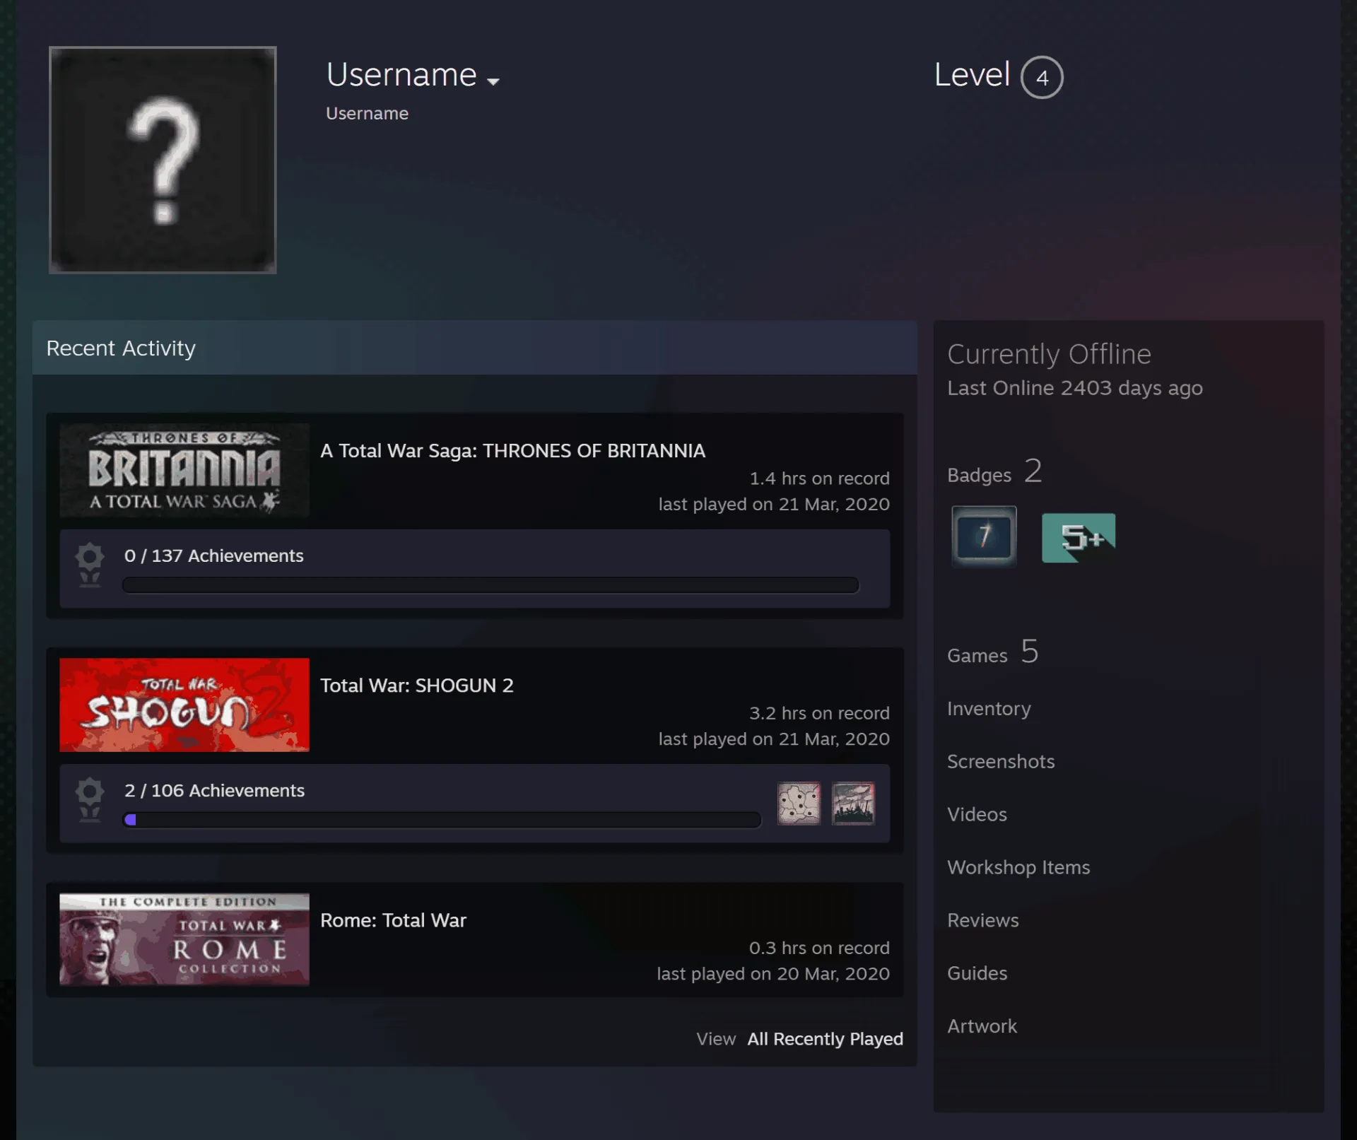
Task: Go to Reviews
Action: tap(983, 920)
